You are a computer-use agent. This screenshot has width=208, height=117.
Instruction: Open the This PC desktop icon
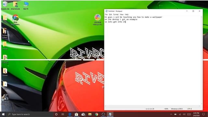26,6
